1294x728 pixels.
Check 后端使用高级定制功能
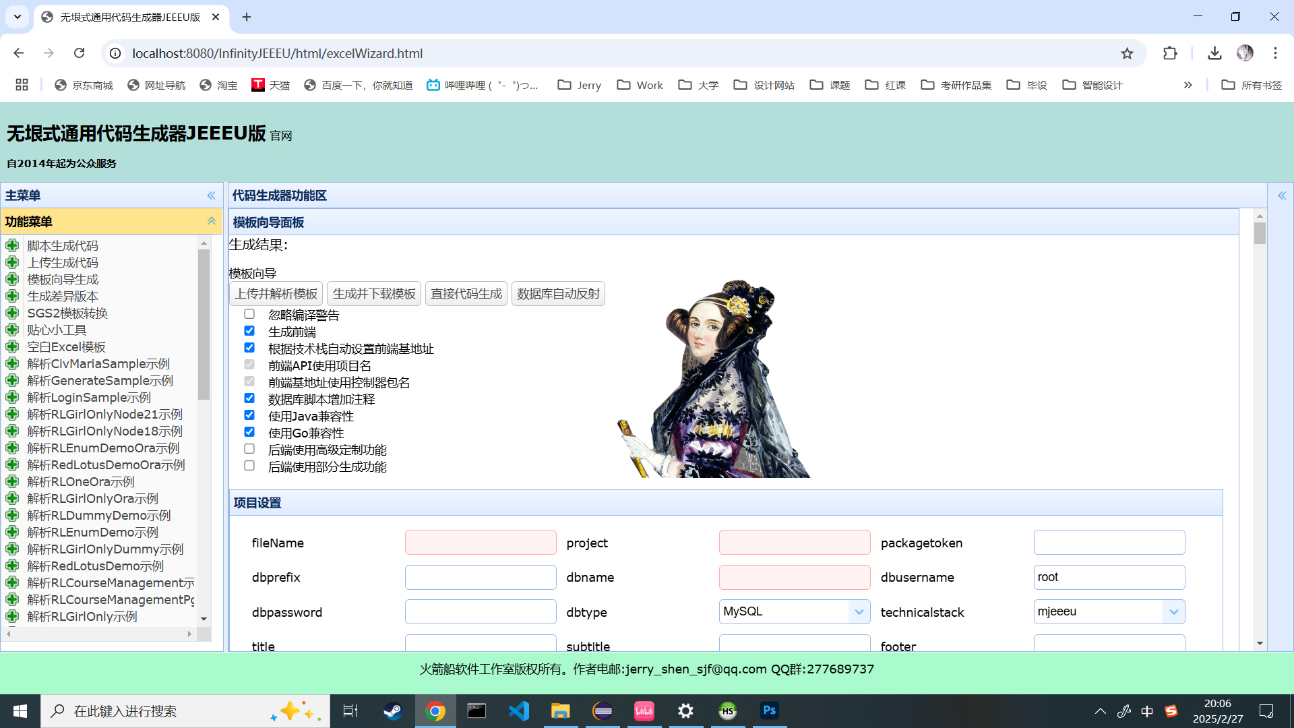(x=249, y=448)
